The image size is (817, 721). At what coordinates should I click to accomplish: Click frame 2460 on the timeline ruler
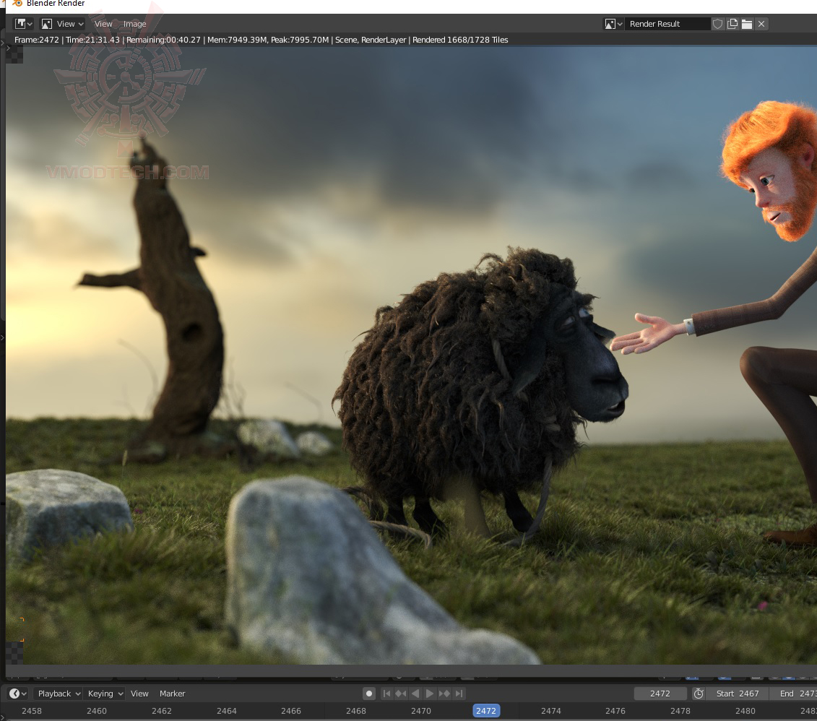pos(96,711)
